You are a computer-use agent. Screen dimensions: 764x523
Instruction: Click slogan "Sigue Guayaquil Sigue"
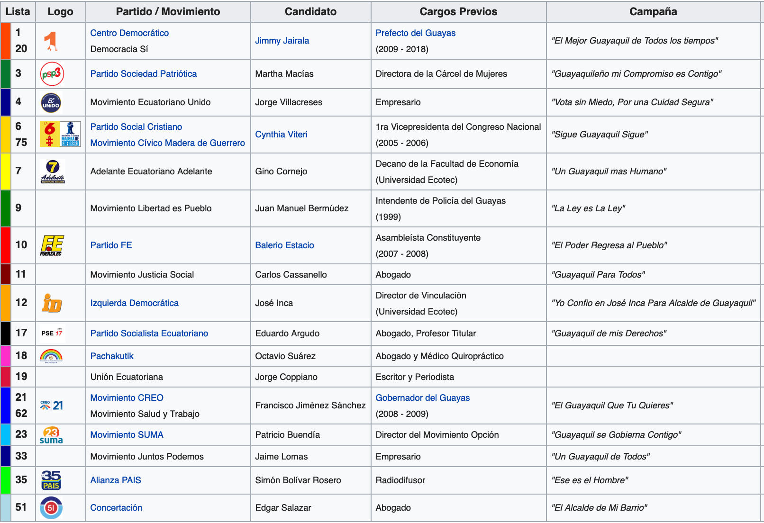[600, 135]
